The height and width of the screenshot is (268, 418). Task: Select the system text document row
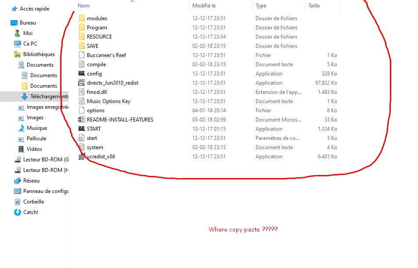point(208,147)
